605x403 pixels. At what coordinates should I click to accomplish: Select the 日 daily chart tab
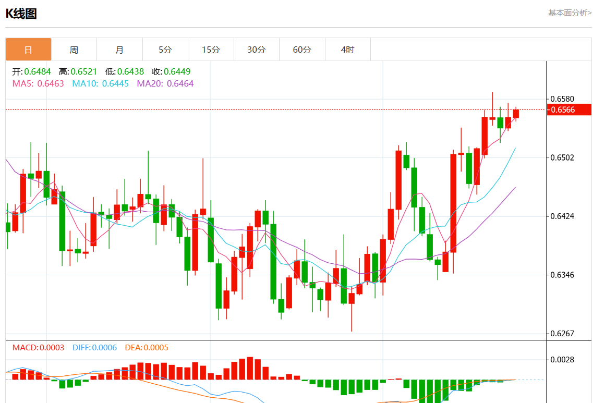pyautogui.click(x=28, y=50)
